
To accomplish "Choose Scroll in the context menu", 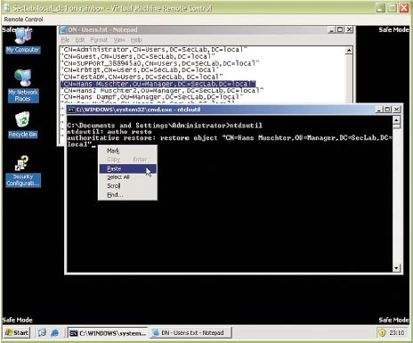I will tap(127, 186).
